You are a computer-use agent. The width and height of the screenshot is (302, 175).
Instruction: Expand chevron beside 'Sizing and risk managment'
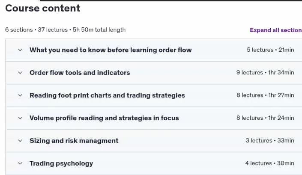pos(20,141)
